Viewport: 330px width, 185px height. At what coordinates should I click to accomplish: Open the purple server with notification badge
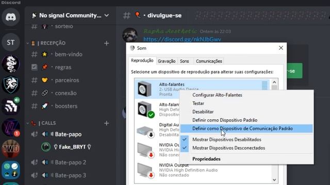11,127
